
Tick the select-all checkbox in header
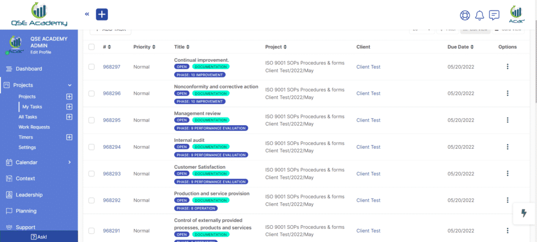[x=91, y=47]
